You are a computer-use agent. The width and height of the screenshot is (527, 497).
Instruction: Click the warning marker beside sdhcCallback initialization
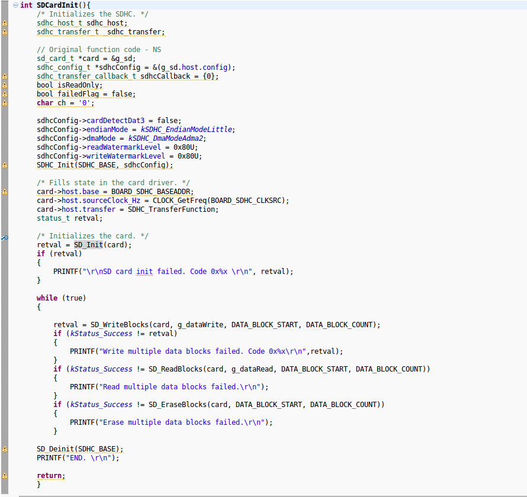click(x=4, y=76)
